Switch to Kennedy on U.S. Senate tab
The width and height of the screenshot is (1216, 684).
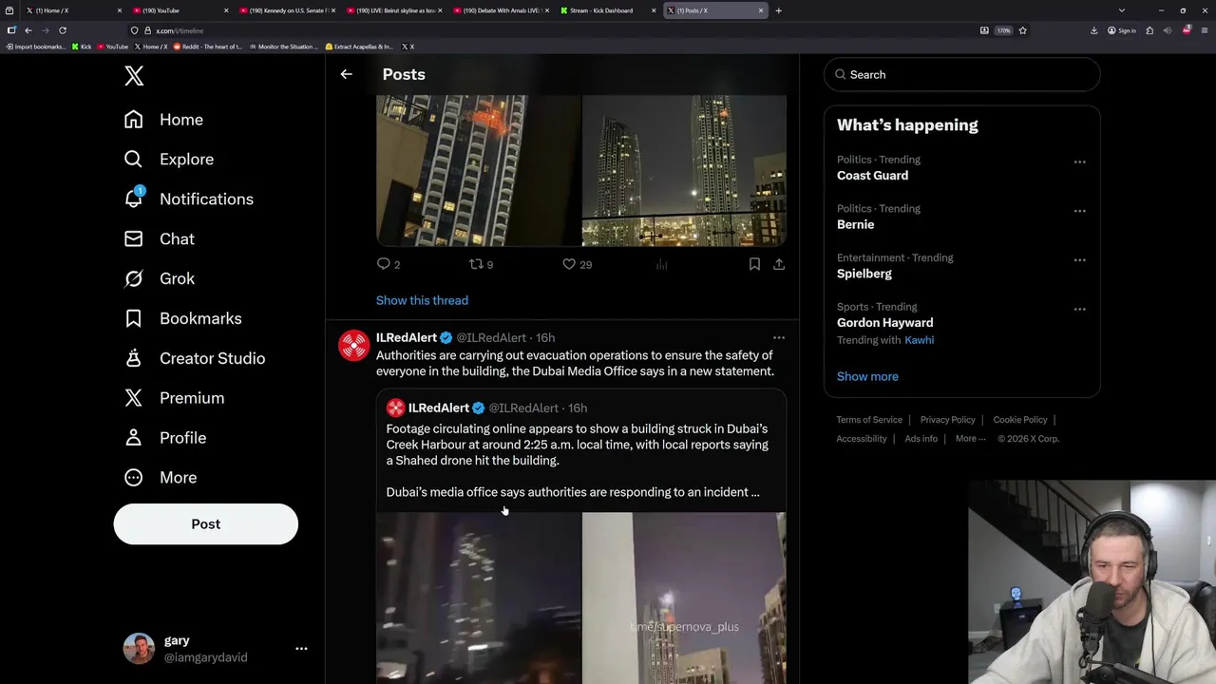tap(287, 10)
